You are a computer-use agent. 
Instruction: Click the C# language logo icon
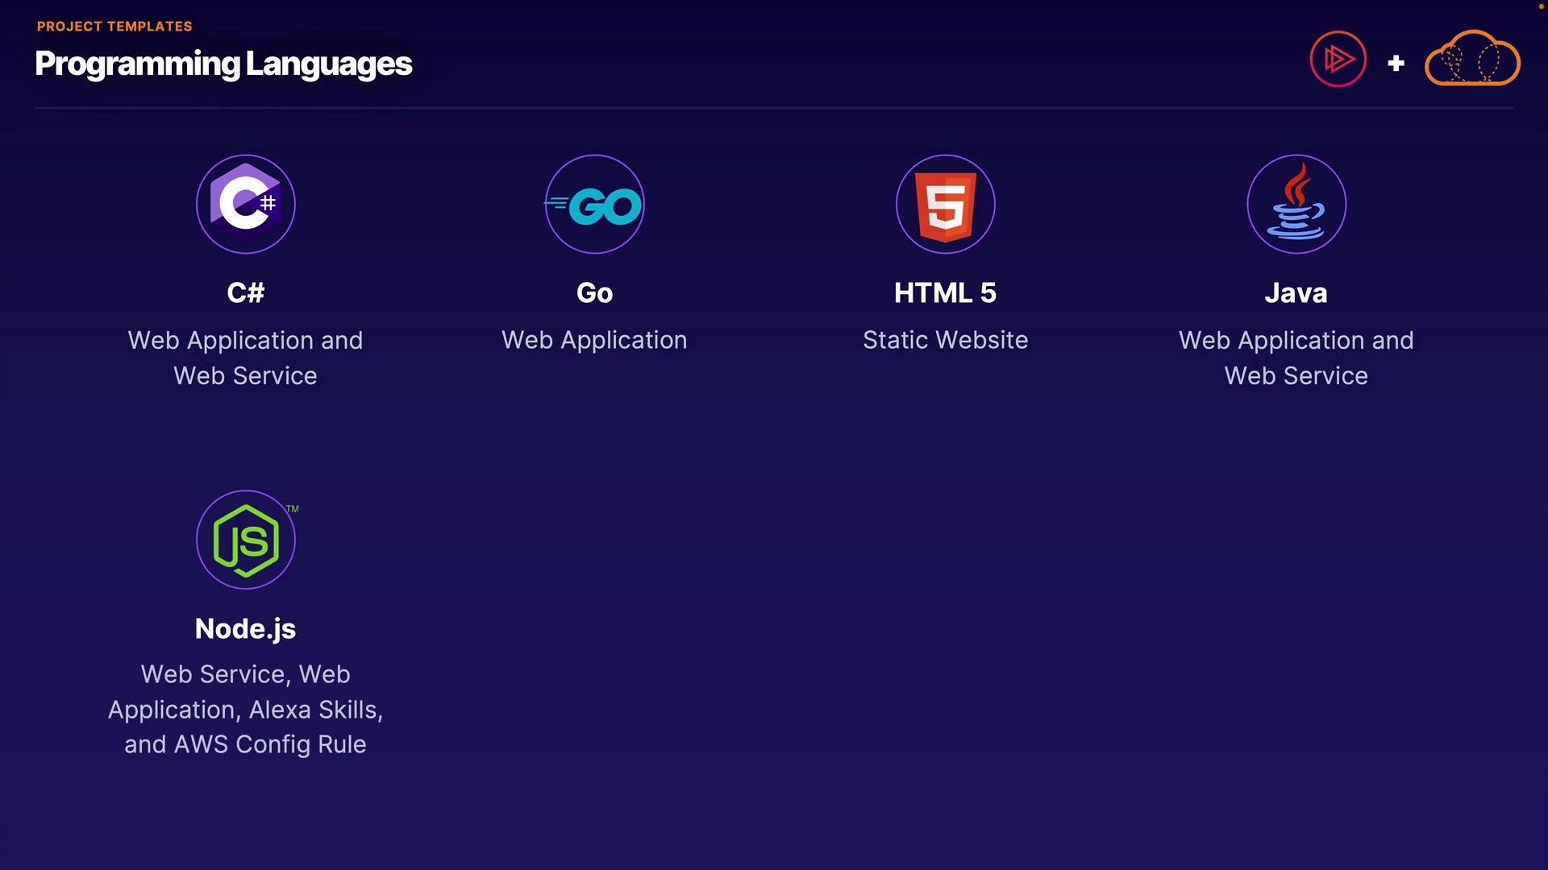(245, 204)
